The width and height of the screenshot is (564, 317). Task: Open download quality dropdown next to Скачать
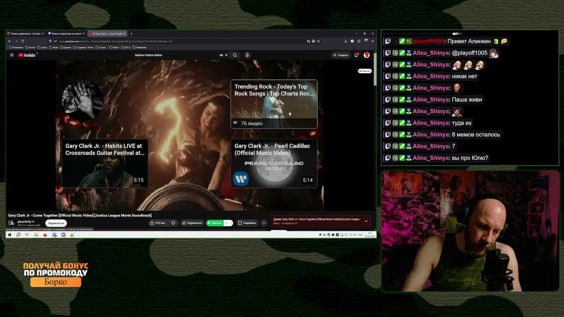228,223
